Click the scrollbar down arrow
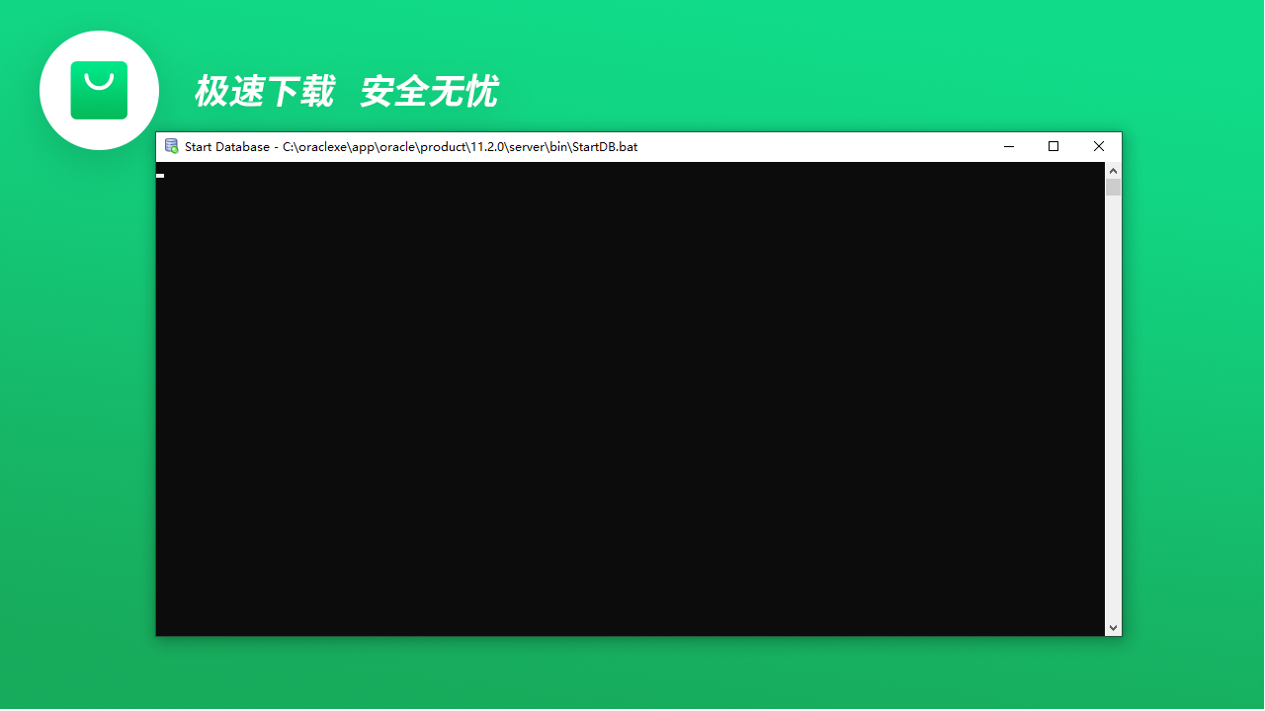This screenshot has width=1265, height=711. coord(1113,627)
